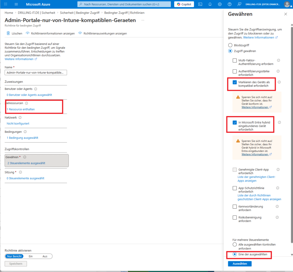This screenshot has width=293, height=272.
Task: Open the hamburger portal menu
Action: (x=16, y=4)
